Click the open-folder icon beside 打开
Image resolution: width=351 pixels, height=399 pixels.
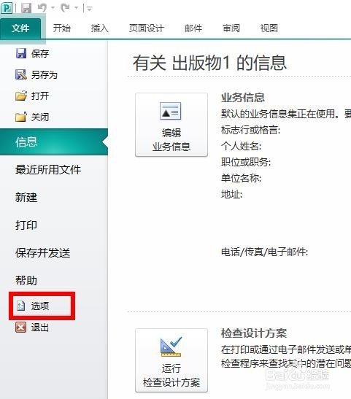(x=21, y=96)
